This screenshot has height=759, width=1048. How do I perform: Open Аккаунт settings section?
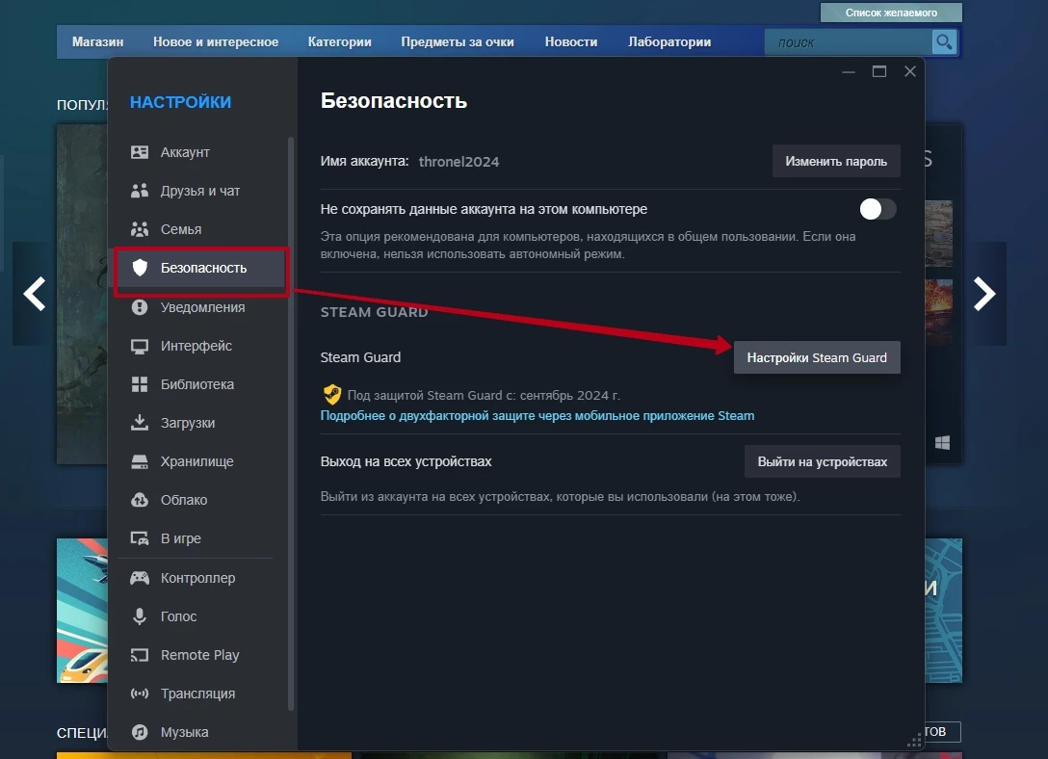tap(201, 152)
